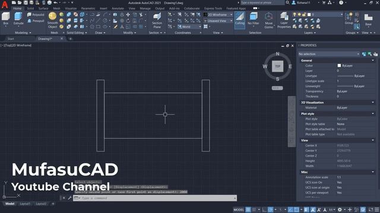This screenshot has width=380, height=213.
Task: Open the Solid ribbon tab
Action: pyautogui.click(x=30, y=8)
